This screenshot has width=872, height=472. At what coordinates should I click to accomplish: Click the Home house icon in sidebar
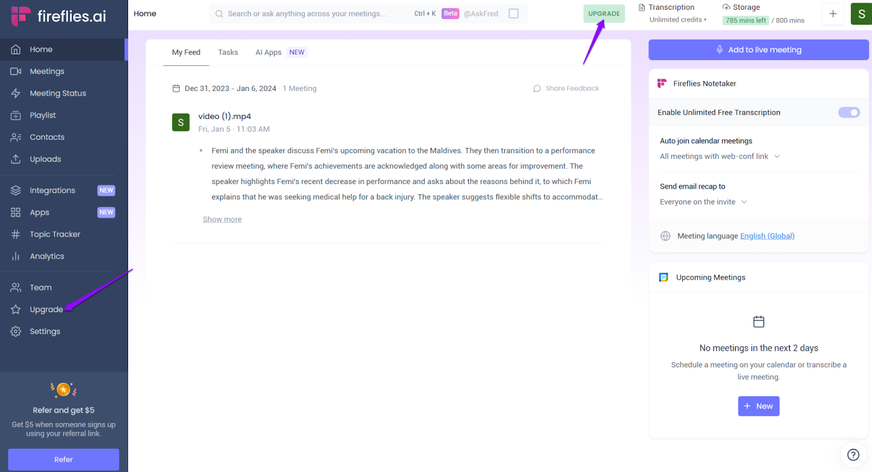tap(16, 50)
